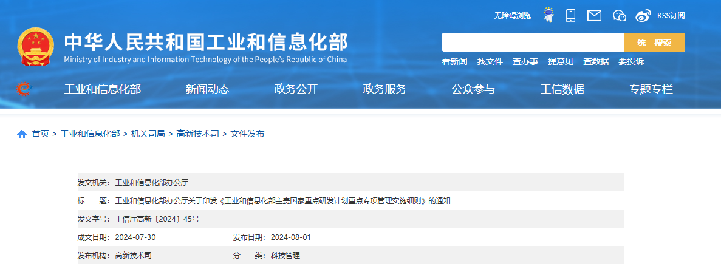Select the 看新闻 quick link

pyautogui.click(x=455, y=61)
